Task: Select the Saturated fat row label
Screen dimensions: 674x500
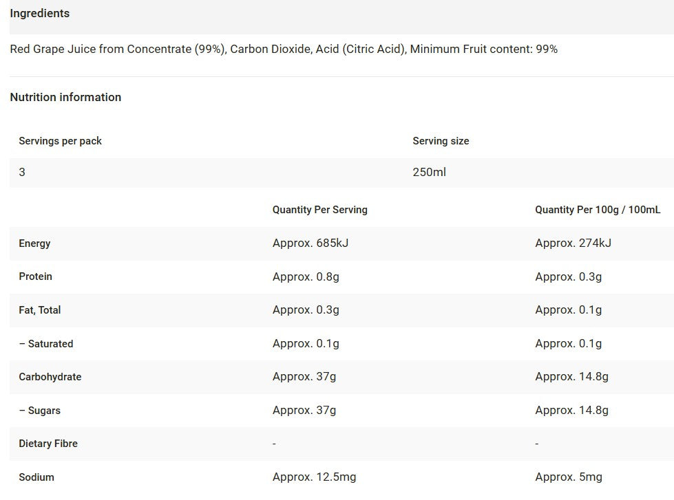Action: click(46, 344)
